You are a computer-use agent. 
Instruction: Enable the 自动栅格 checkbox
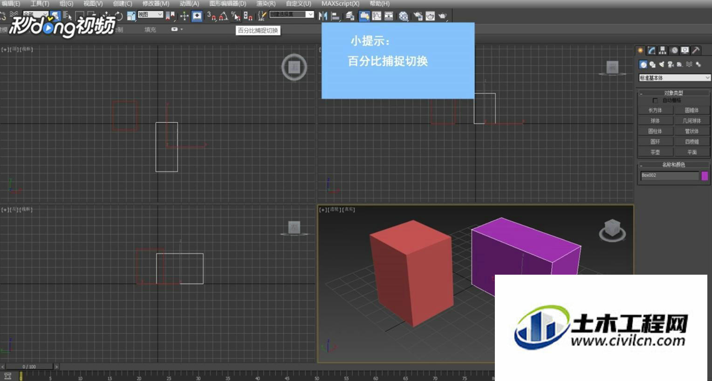click(655, 100)
